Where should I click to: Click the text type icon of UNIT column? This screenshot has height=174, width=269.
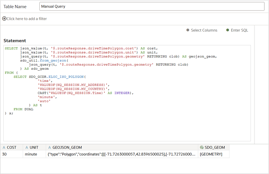click(27, 147)
